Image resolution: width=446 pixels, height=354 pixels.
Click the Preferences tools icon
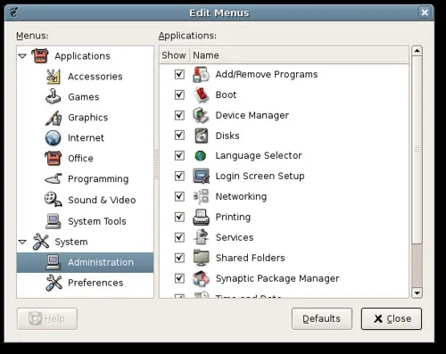(x=54, y=283)
